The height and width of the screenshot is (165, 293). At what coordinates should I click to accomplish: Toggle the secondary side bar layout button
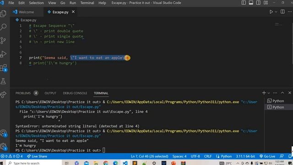click(258, 3)
